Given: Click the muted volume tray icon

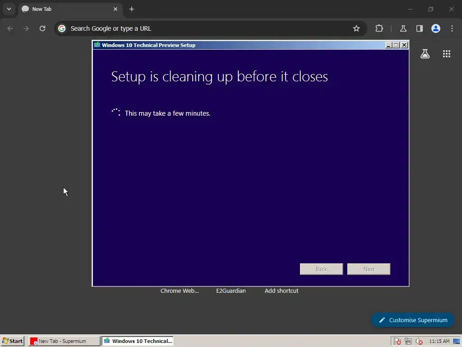Looking at the screenshot, I should click(x=419, y=342).
